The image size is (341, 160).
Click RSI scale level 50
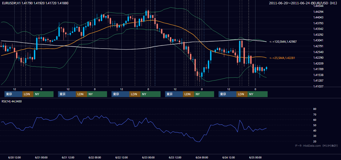(315, 125)
